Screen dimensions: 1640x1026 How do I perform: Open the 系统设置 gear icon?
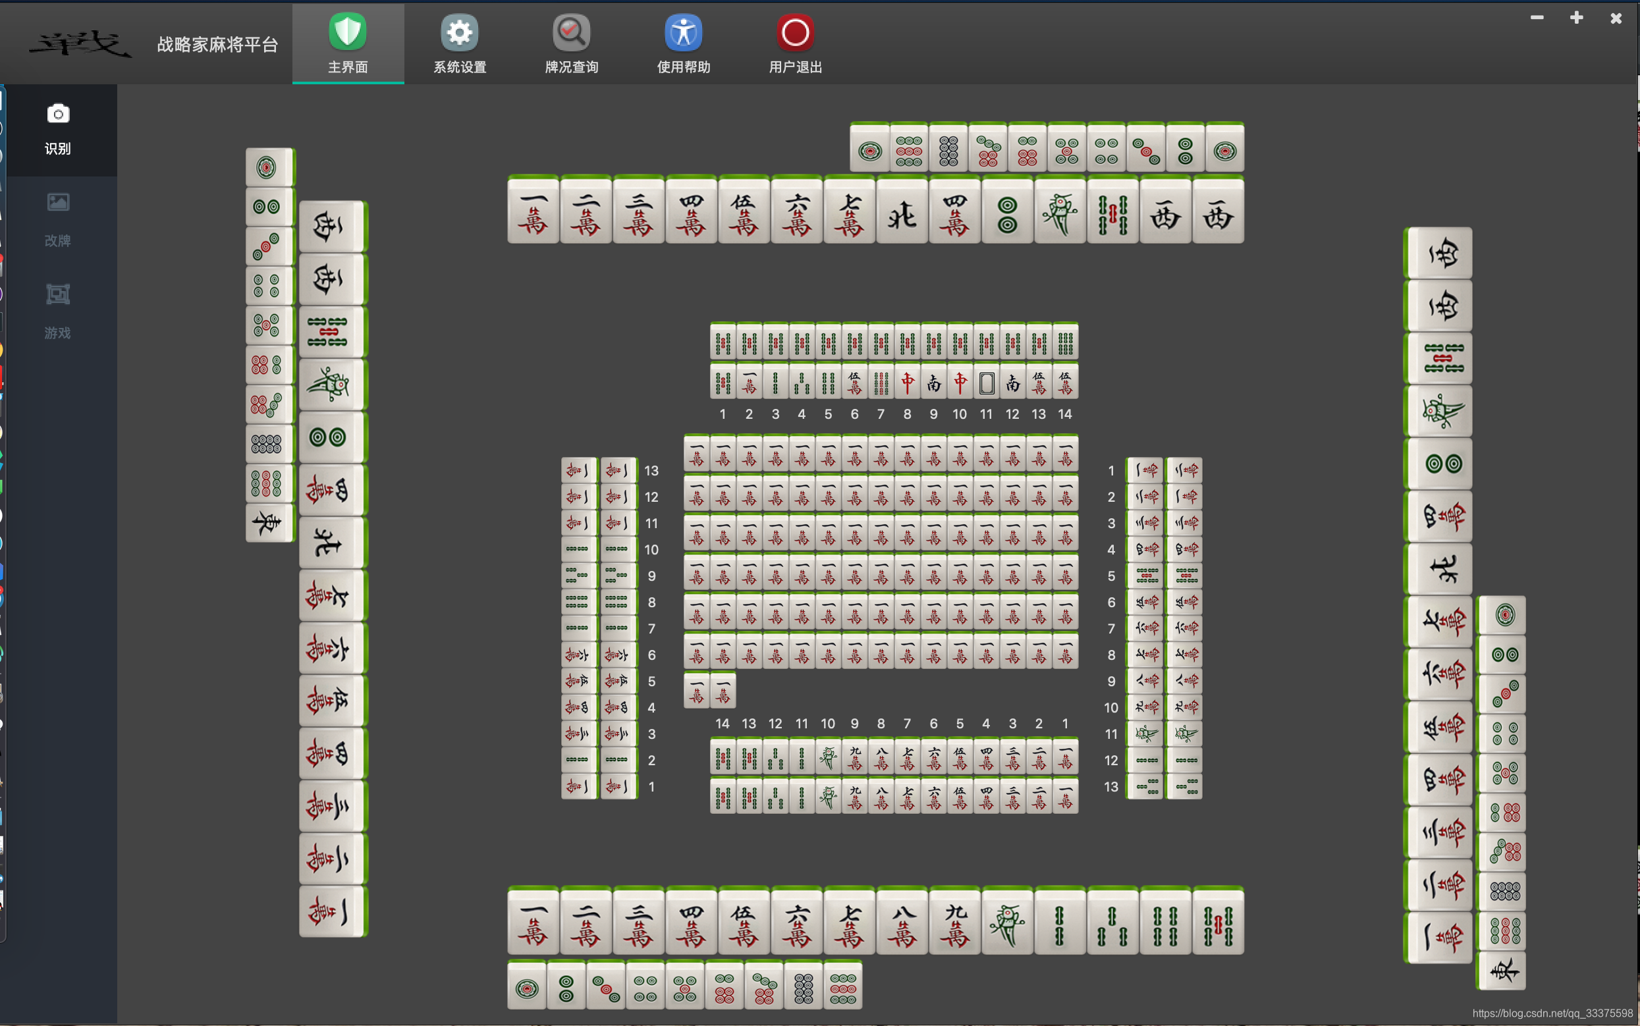[x=459, y=32]
